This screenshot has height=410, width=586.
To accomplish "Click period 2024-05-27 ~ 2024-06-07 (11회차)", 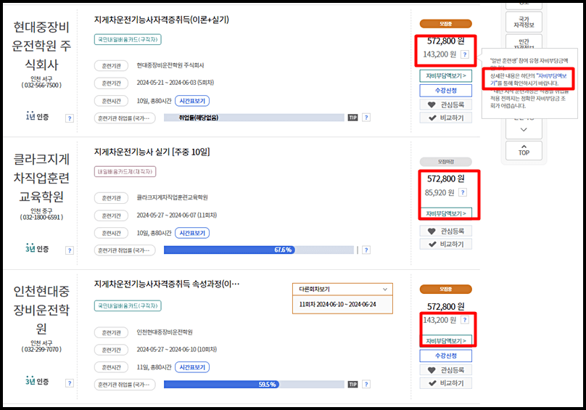I will 177,215.
